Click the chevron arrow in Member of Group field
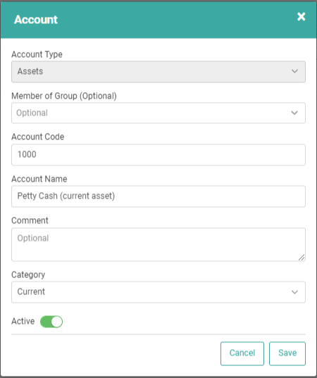 [294, 113]
